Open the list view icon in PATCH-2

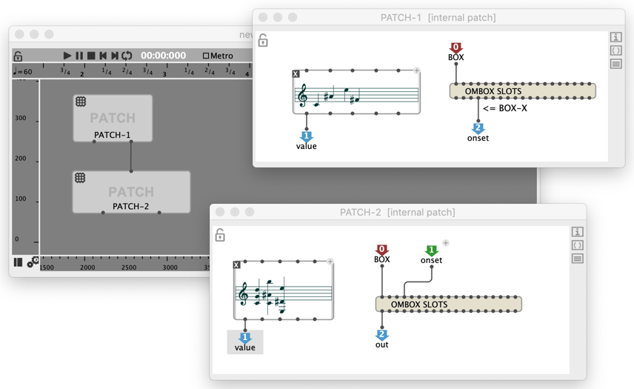[x=578, y=259]
